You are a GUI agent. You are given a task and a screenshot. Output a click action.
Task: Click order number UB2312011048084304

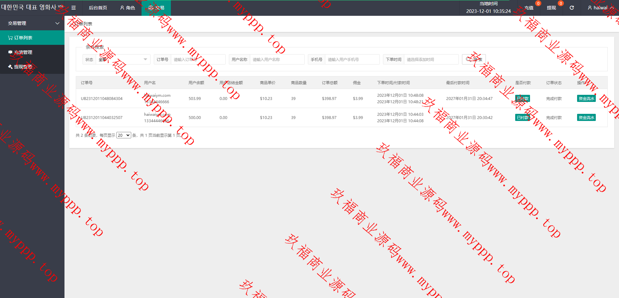(102, 98)
